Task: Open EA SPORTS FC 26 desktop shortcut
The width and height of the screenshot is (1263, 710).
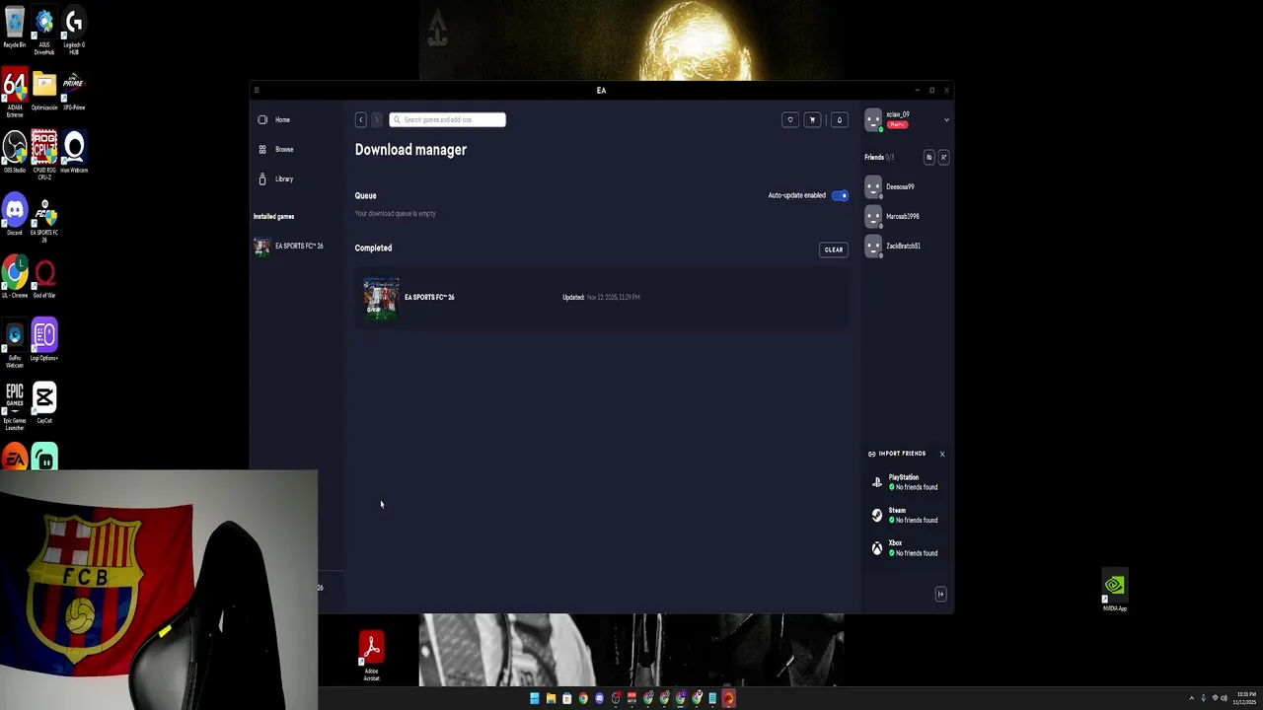Action: point(44,219)
